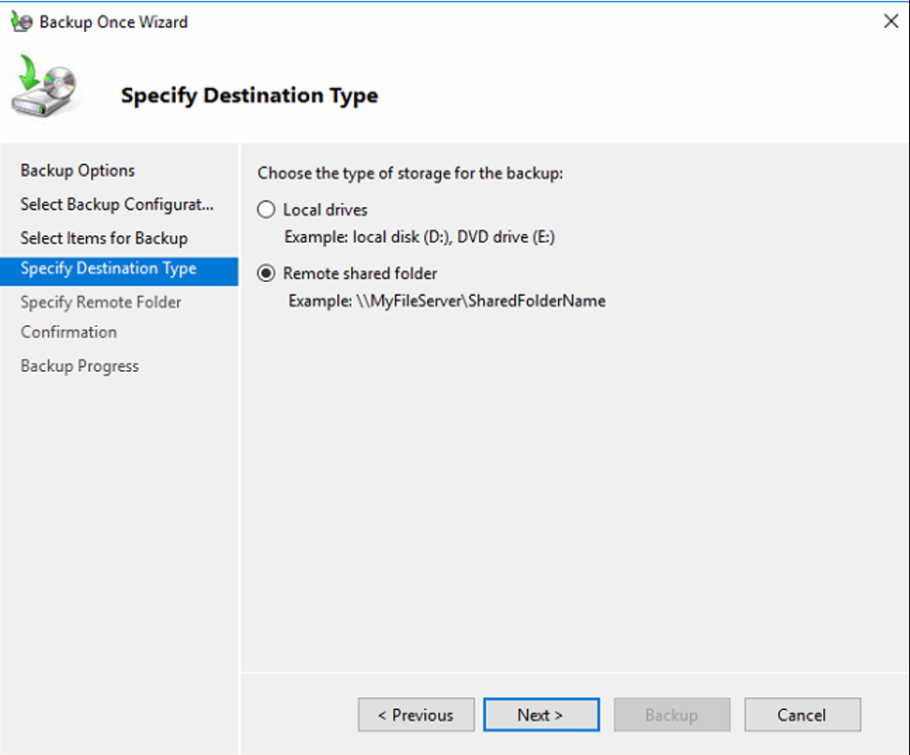Select the Local drives radio button

pos(267,210)
